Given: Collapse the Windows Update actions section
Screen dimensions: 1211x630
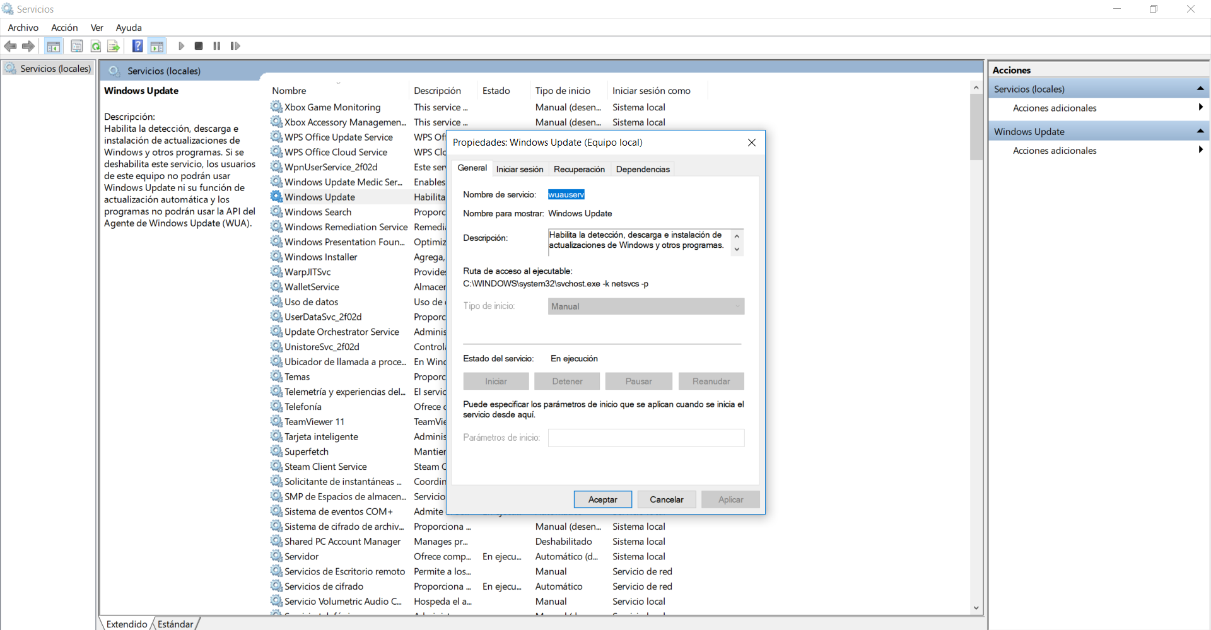Looking at the screenshot, I should (1200, 131).
